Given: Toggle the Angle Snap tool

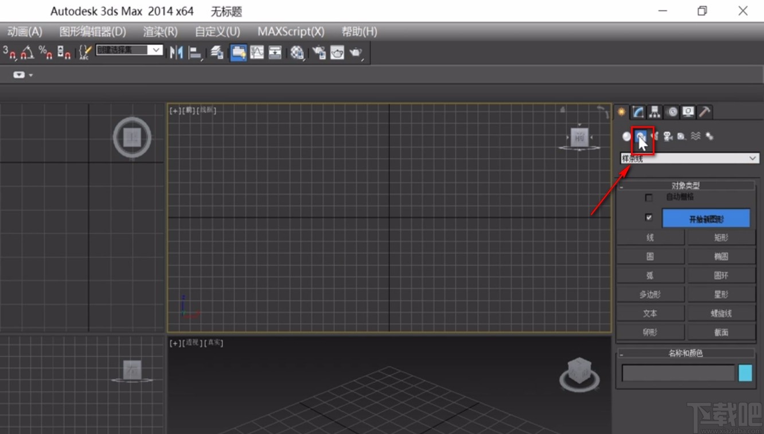Looking at the screenshot, I should [x=28, y=53].
